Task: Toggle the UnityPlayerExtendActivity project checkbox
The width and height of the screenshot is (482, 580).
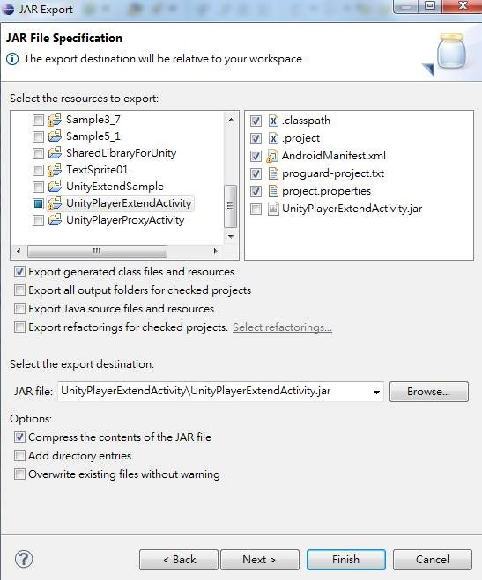Action: [38, 203]
